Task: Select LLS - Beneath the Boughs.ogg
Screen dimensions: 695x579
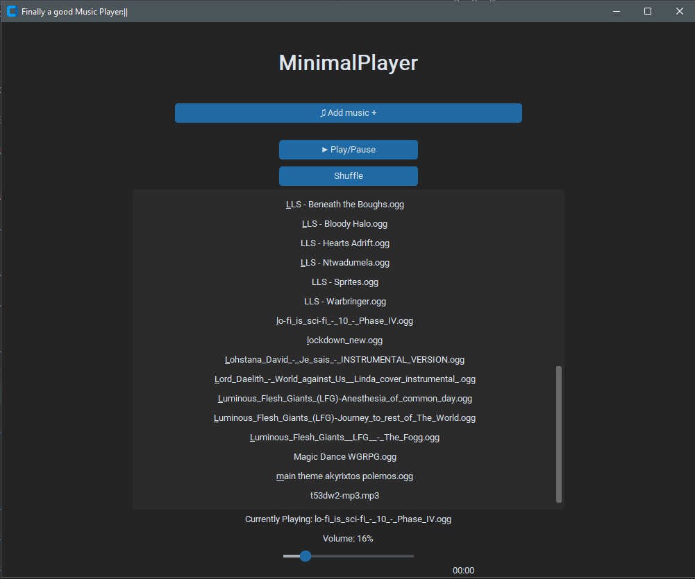Action: click(x=345, y=204)
